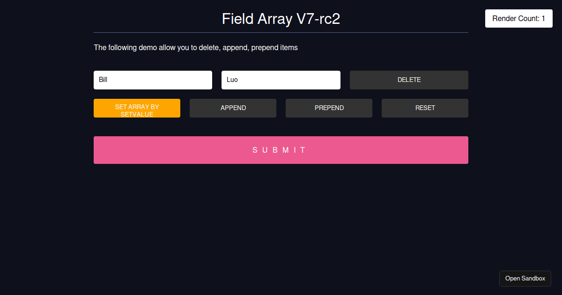Screen dimensions: 562x295
Task: Append a new item to the array
Action: (x=233, y=108)
